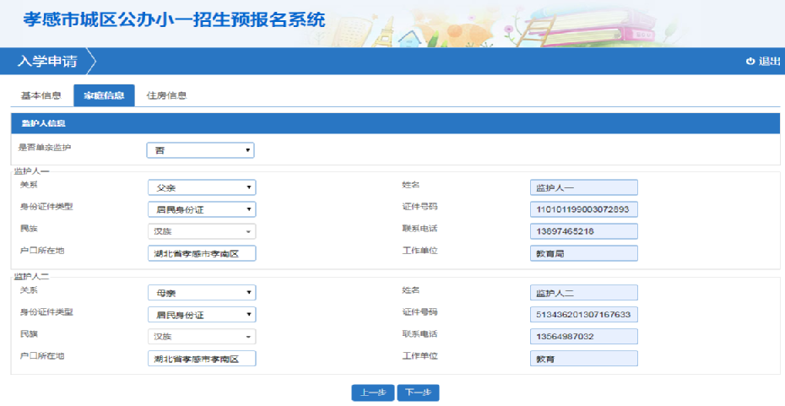The width and height of the screenshot is (785, 406).
Task: Open guardian two 身份证件类型 dropdown
Action: 201,315
